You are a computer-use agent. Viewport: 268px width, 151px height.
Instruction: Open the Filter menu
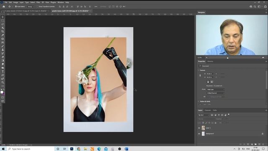click(38, 3)
